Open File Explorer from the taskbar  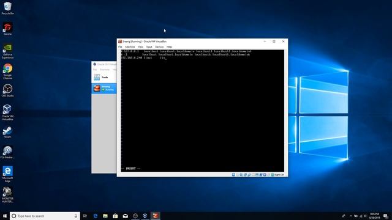point(105,216)
